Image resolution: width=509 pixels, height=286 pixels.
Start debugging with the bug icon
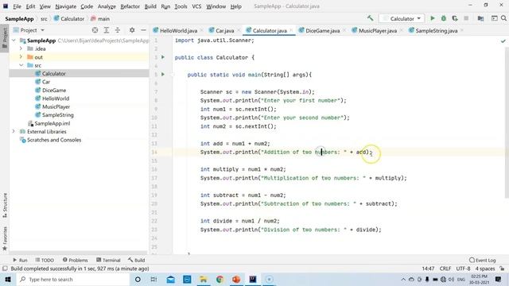[x=444, y=18]
